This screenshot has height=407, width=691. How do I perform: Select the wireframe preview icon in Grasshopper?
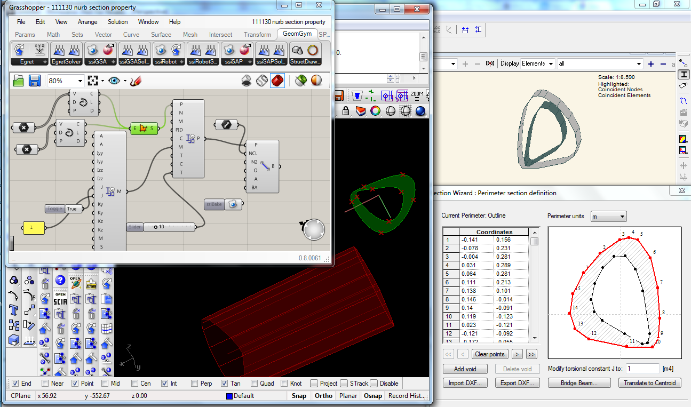(x=262, y=81)
